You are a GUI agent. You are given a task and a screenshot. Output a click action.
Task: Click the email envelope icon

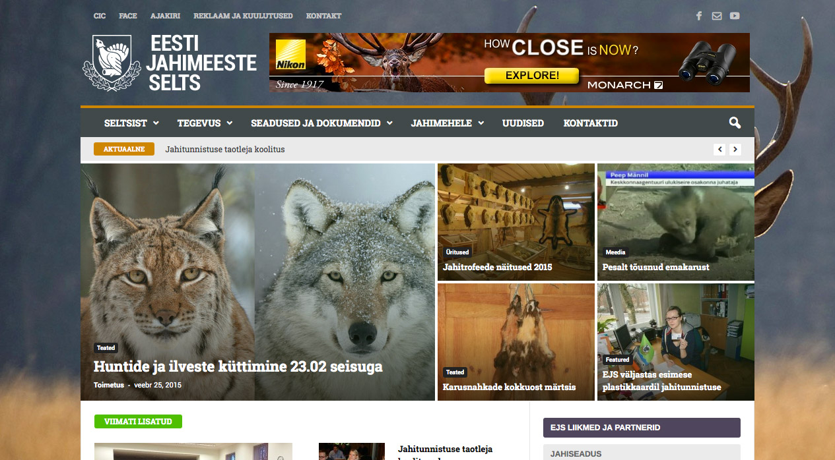pyautogui.click(x=717, y=16)
